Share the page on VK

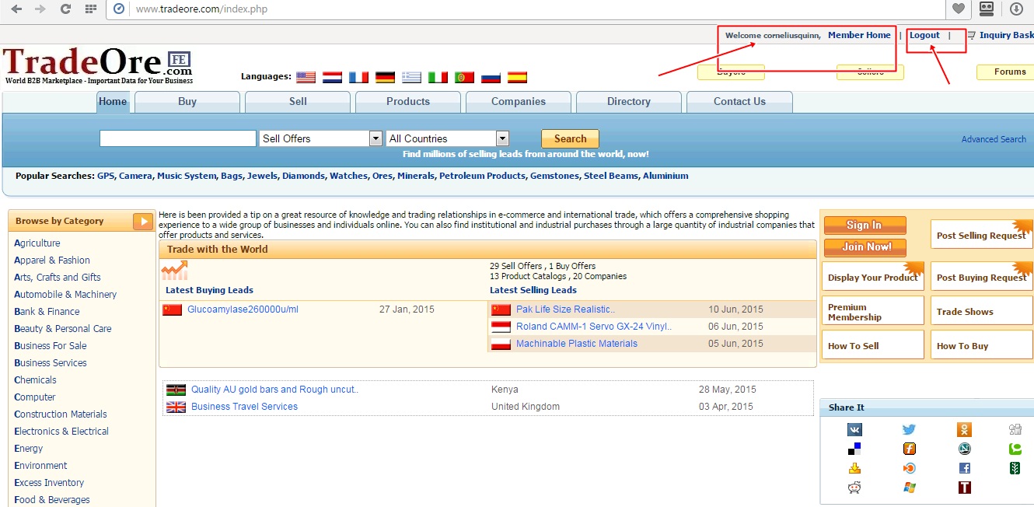854,430
